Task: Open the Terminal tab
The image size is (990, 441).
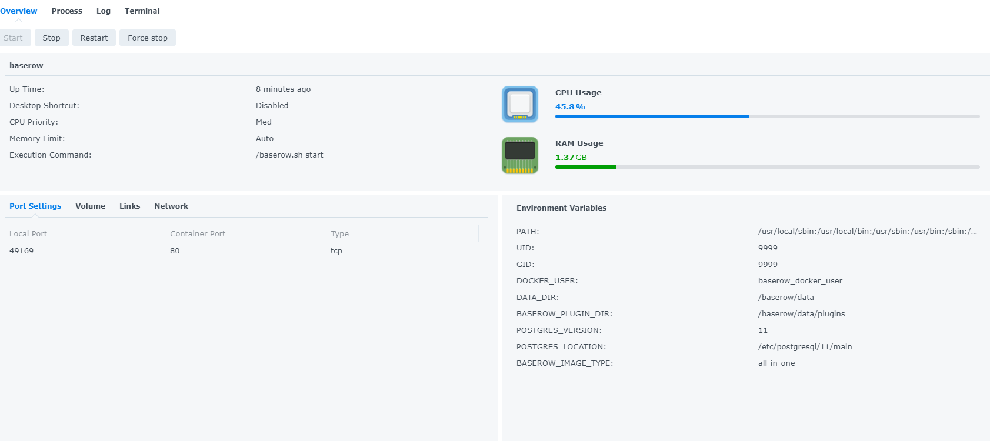Action: coord(142,11)
